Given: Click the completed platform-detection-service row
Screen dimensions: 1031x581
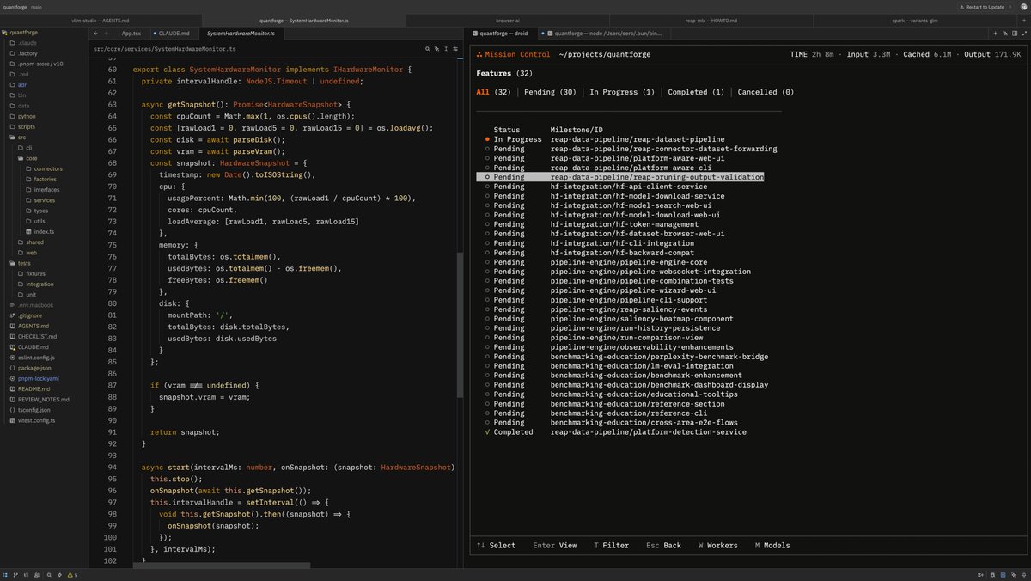Looking at the screenshot, I should [x=615, y=432].
